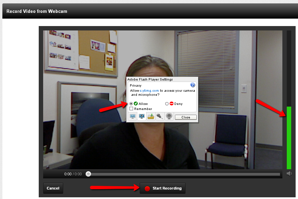Close the Flash Player Settings dialog
The image size is (298, 199).
point(186,117)
